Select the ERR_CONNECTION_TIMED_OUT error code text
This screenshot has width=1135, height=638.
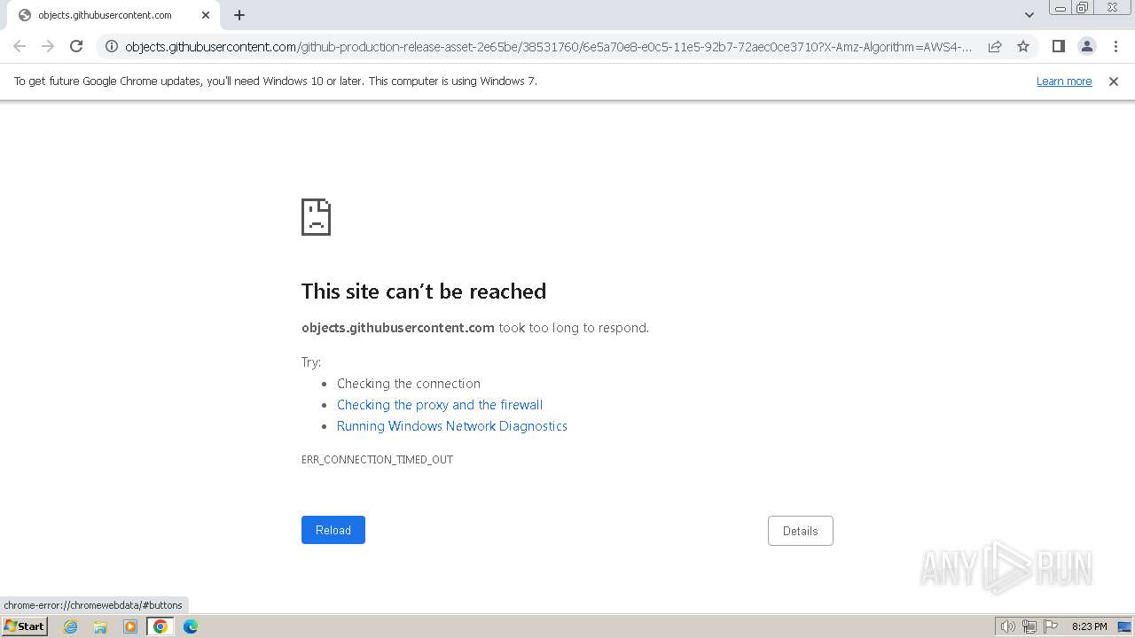point(377,460)
